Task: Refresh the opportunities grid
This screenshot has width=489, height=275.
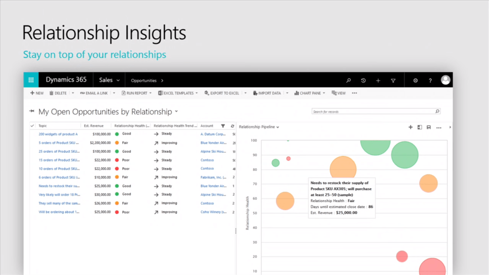Action: (x=233, y=126)
